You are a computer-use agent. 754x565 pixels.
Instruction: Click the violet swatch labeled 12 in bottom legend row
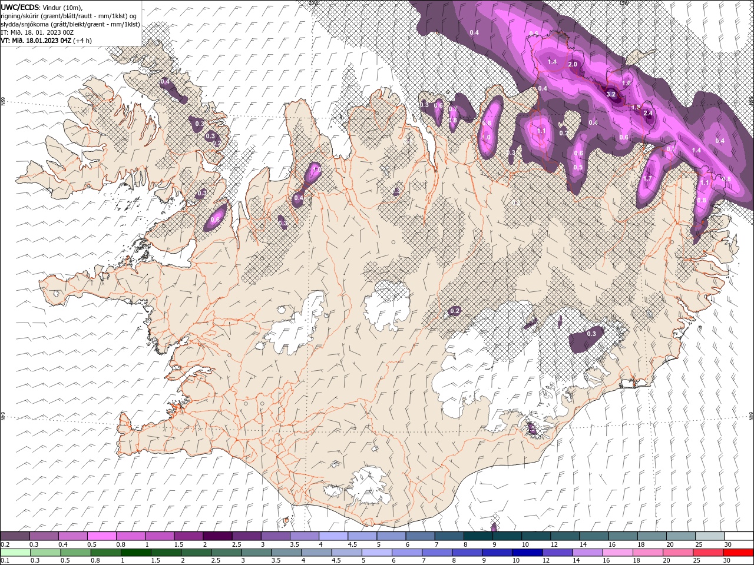(557, 553)
